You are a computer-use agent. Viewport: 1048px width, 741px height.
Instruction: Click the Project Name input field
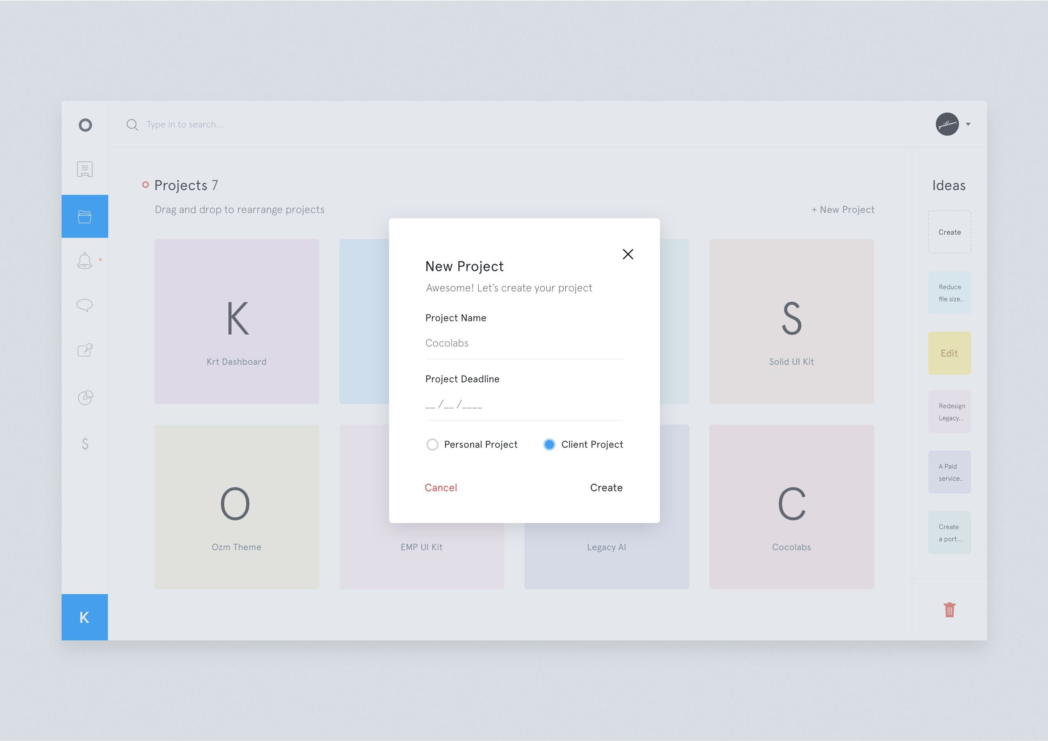coord(524,343)
